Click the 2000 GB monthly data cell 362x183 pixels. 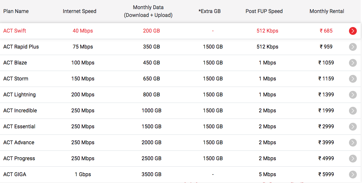tap(151, 142)
